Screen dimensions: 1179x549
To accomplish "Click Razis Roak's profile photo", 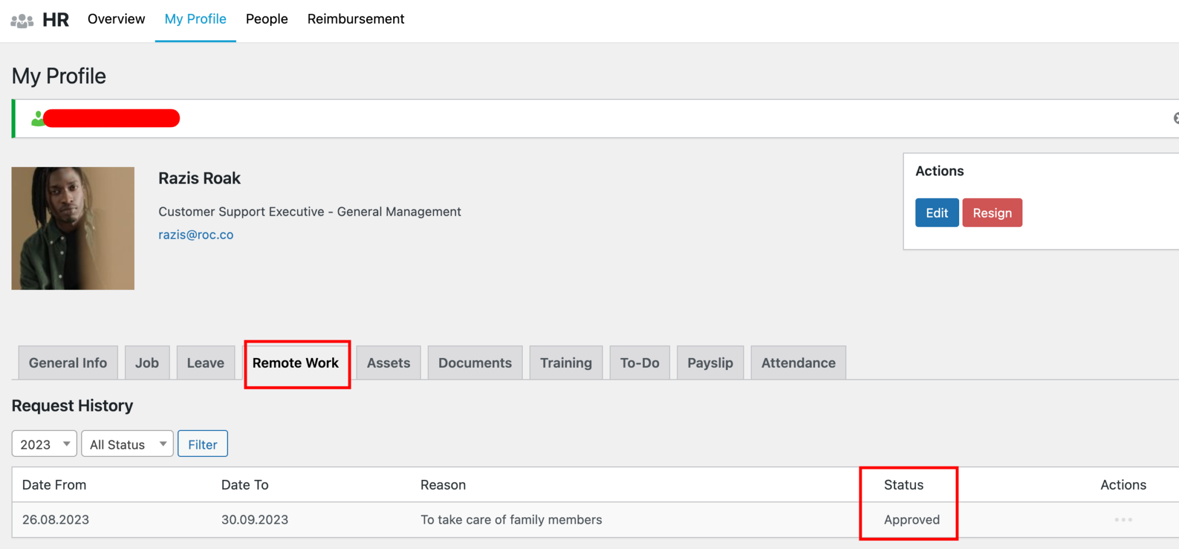I will click(73, 228).
